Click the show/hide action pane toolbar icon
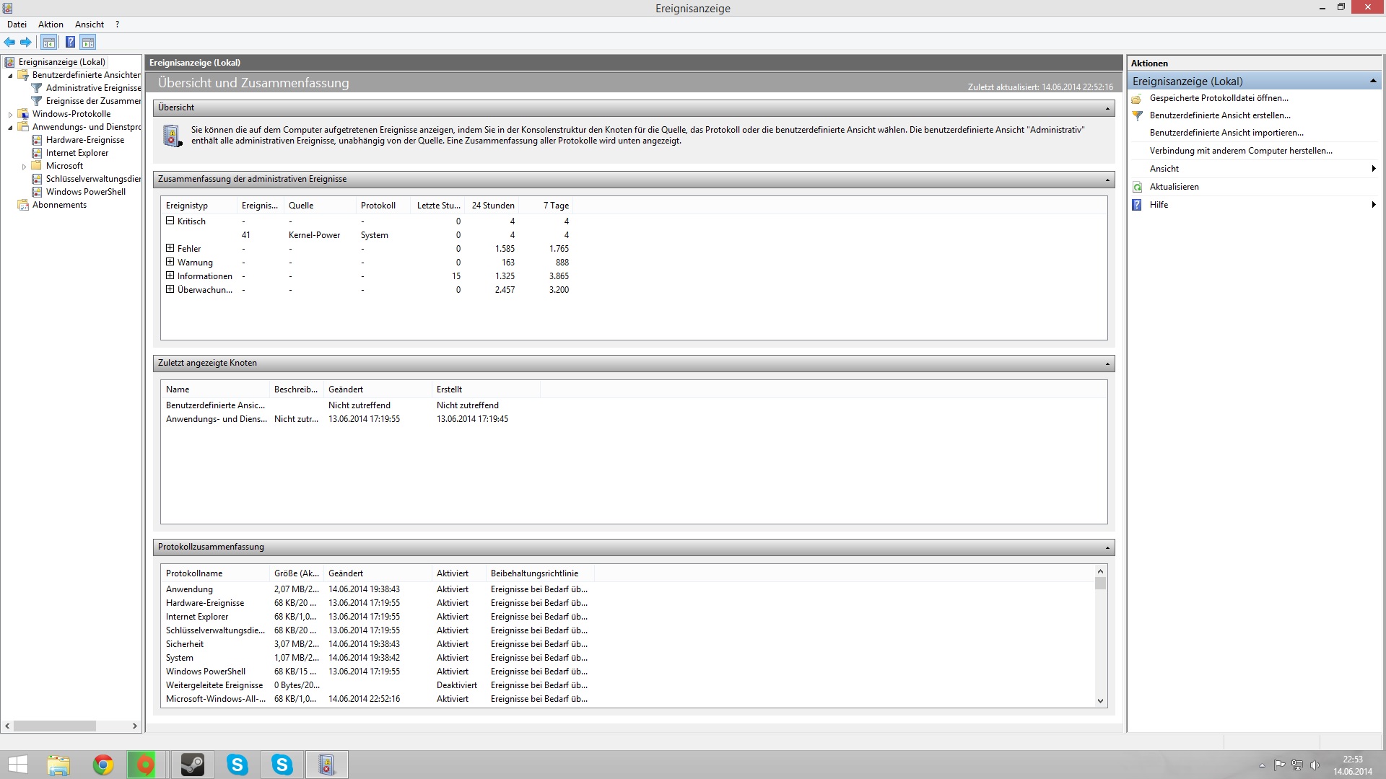The width and height of the screenshot is (1386, 779). 87,42
